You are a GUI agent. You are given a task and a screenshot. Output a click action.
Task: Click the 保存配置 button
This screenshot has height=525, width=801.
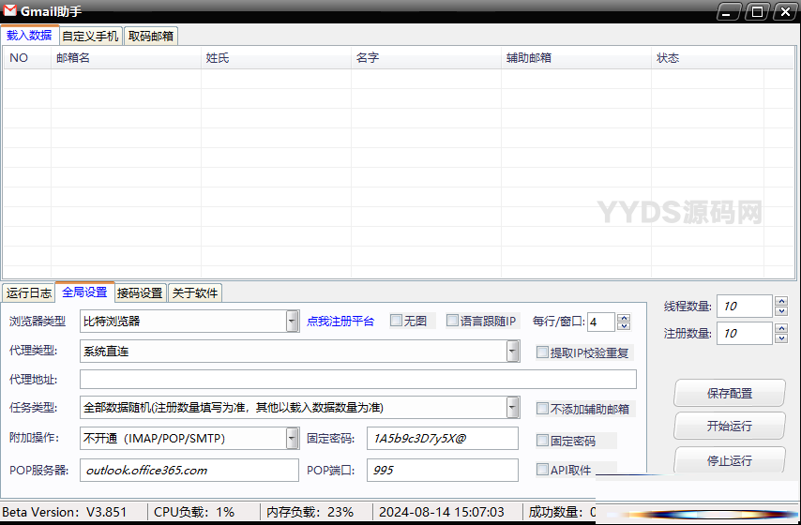[729, 394]
